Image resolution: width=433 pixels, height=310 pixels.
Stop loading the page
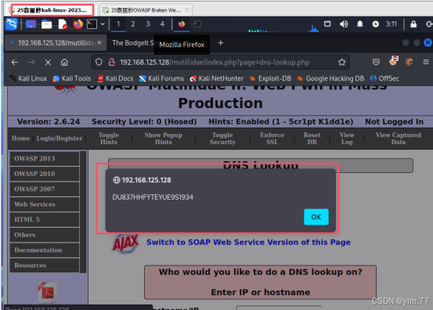tap(48, 63)
